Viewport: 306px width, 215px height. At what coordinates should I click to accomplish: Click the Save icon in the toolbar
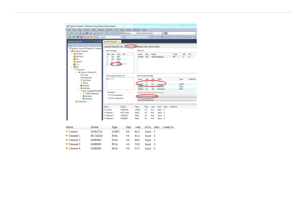(x=83, y=33)
